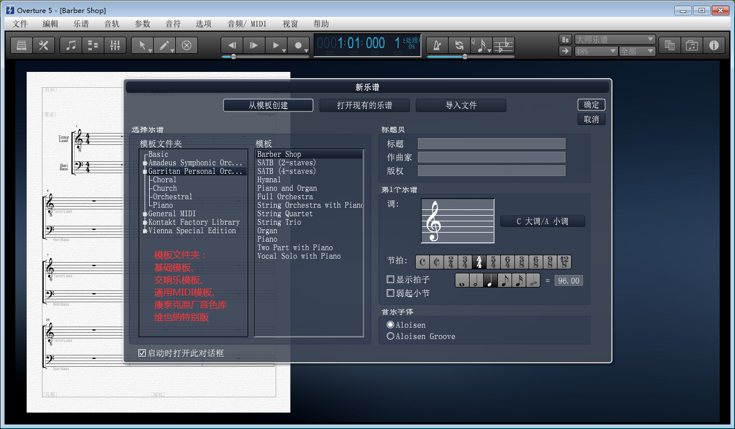The width and height of the screenshot is (735, 429).
Task: Expand the General MIDI folder
Action: pyautogui.click(x=145, y=214)
